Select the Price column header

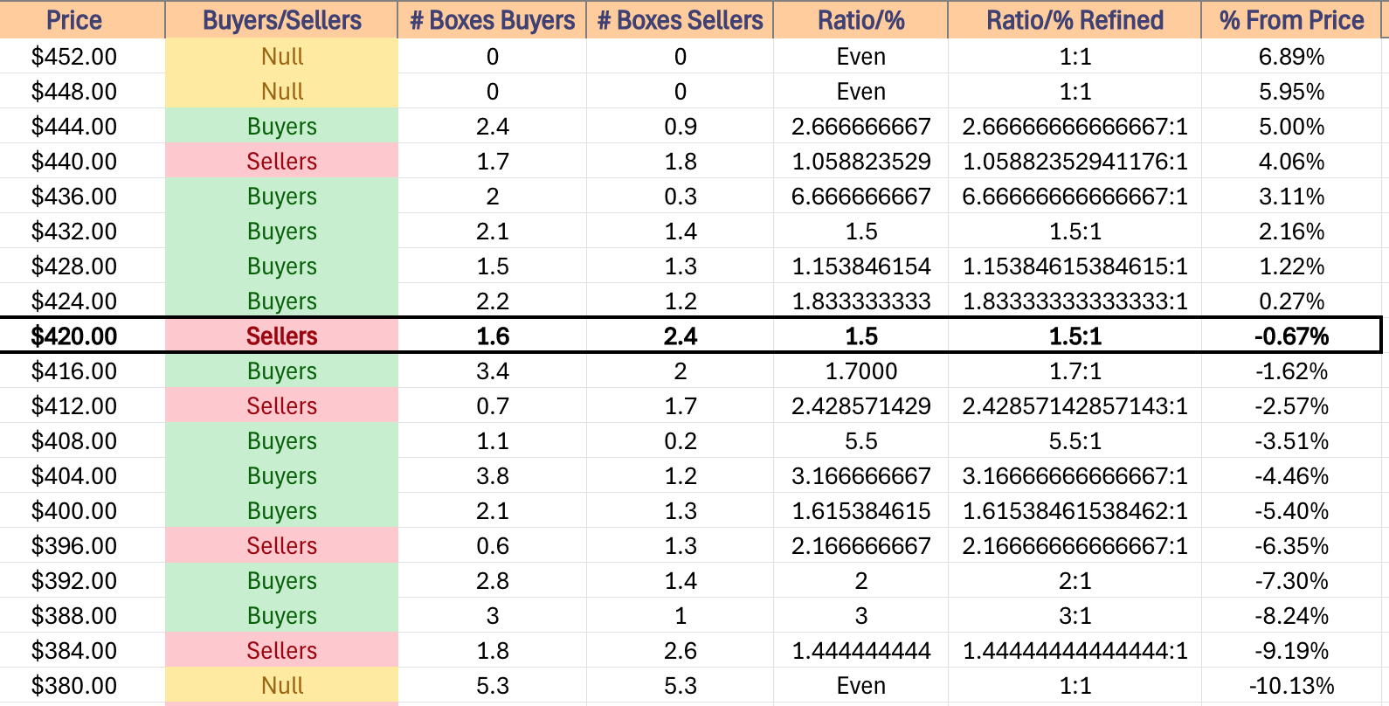click(82, 20)
